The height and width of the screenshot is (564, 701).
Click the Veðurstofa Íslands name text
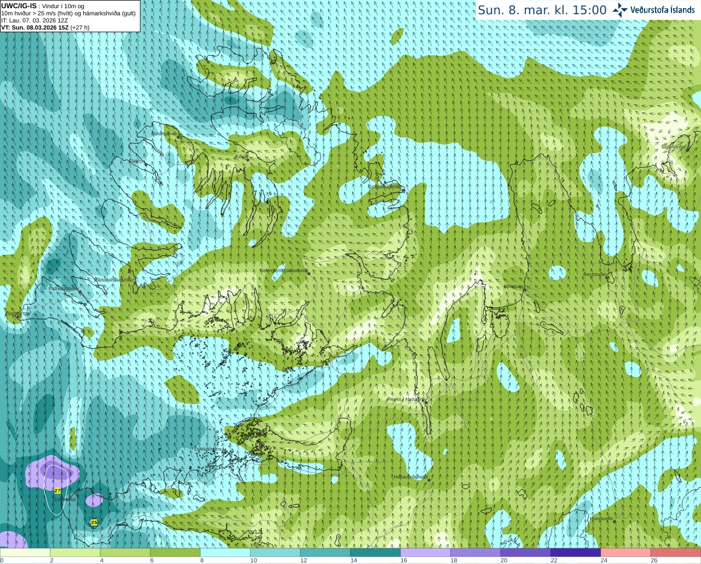[x=663, y=10]
